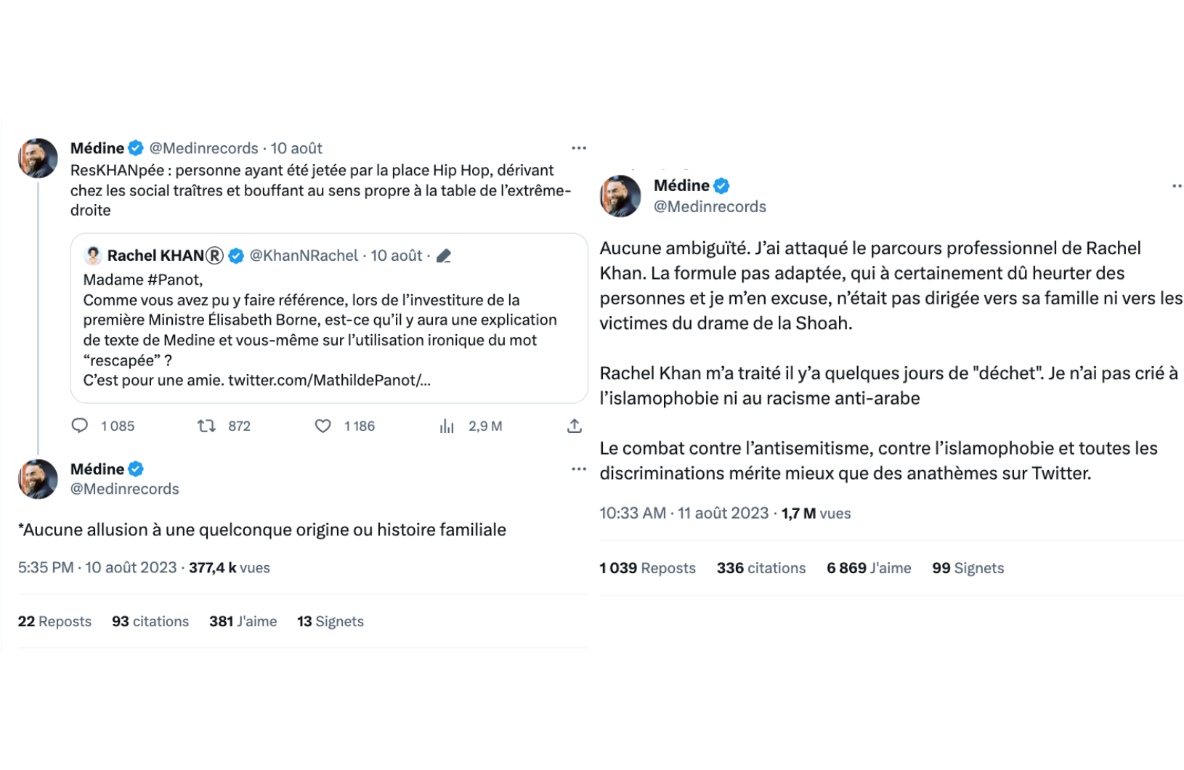View the 22 Reposts list
The height and width of the screenshot is (770, 1184).
[x=54, y=621]
